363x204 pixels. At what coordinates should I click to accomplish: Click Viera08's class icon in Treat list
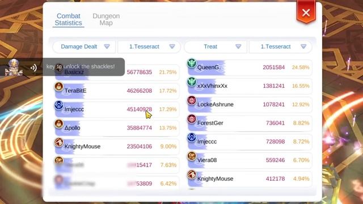point(192,156)
